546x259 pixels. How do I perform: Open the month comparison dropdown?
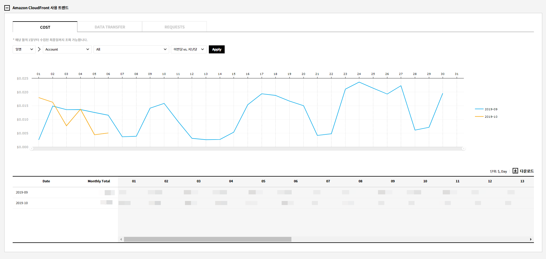click(x=188, y=49)
